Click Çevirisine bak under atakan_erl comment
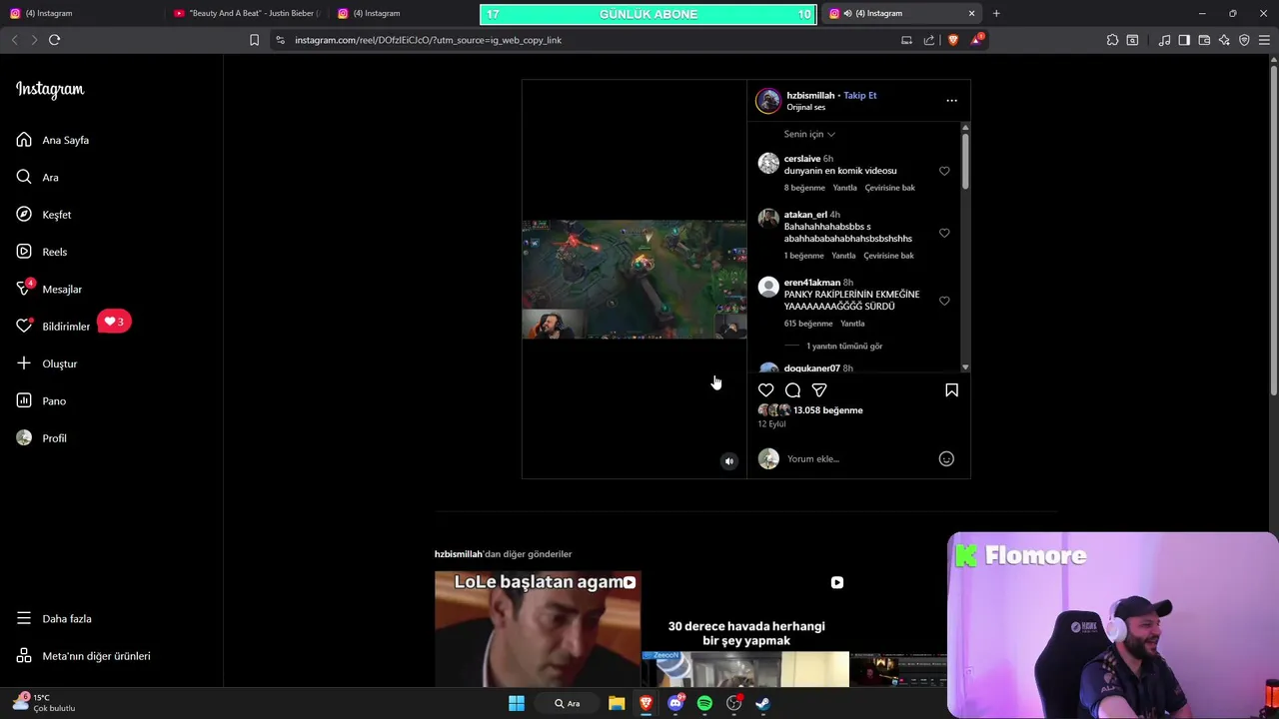 click(x=889, y=256)
